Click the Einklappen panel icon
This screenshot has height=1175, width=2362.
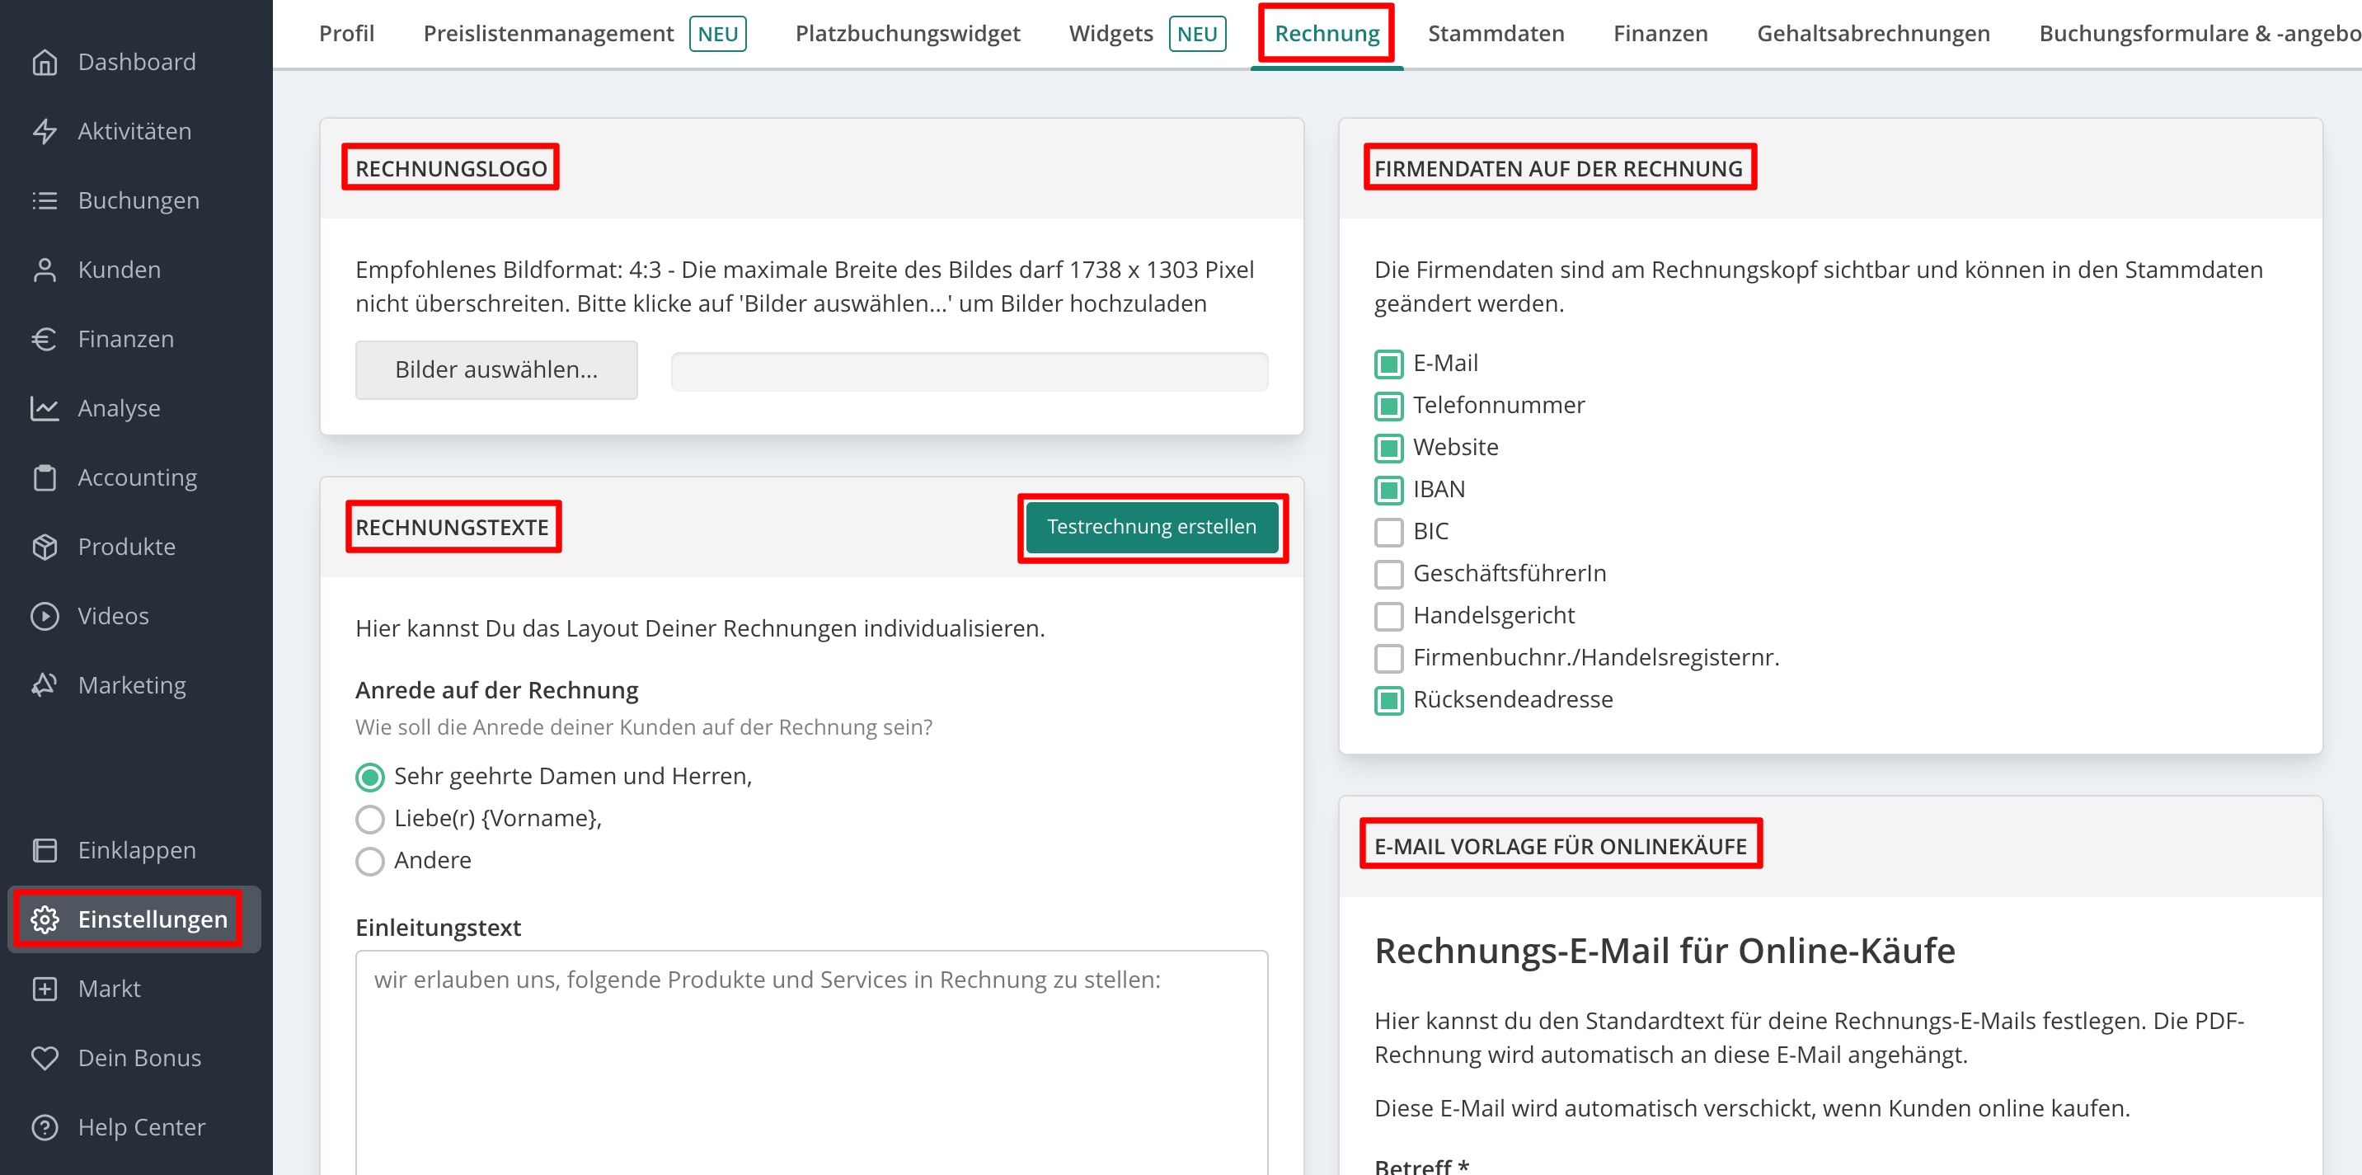click(44, 850)
